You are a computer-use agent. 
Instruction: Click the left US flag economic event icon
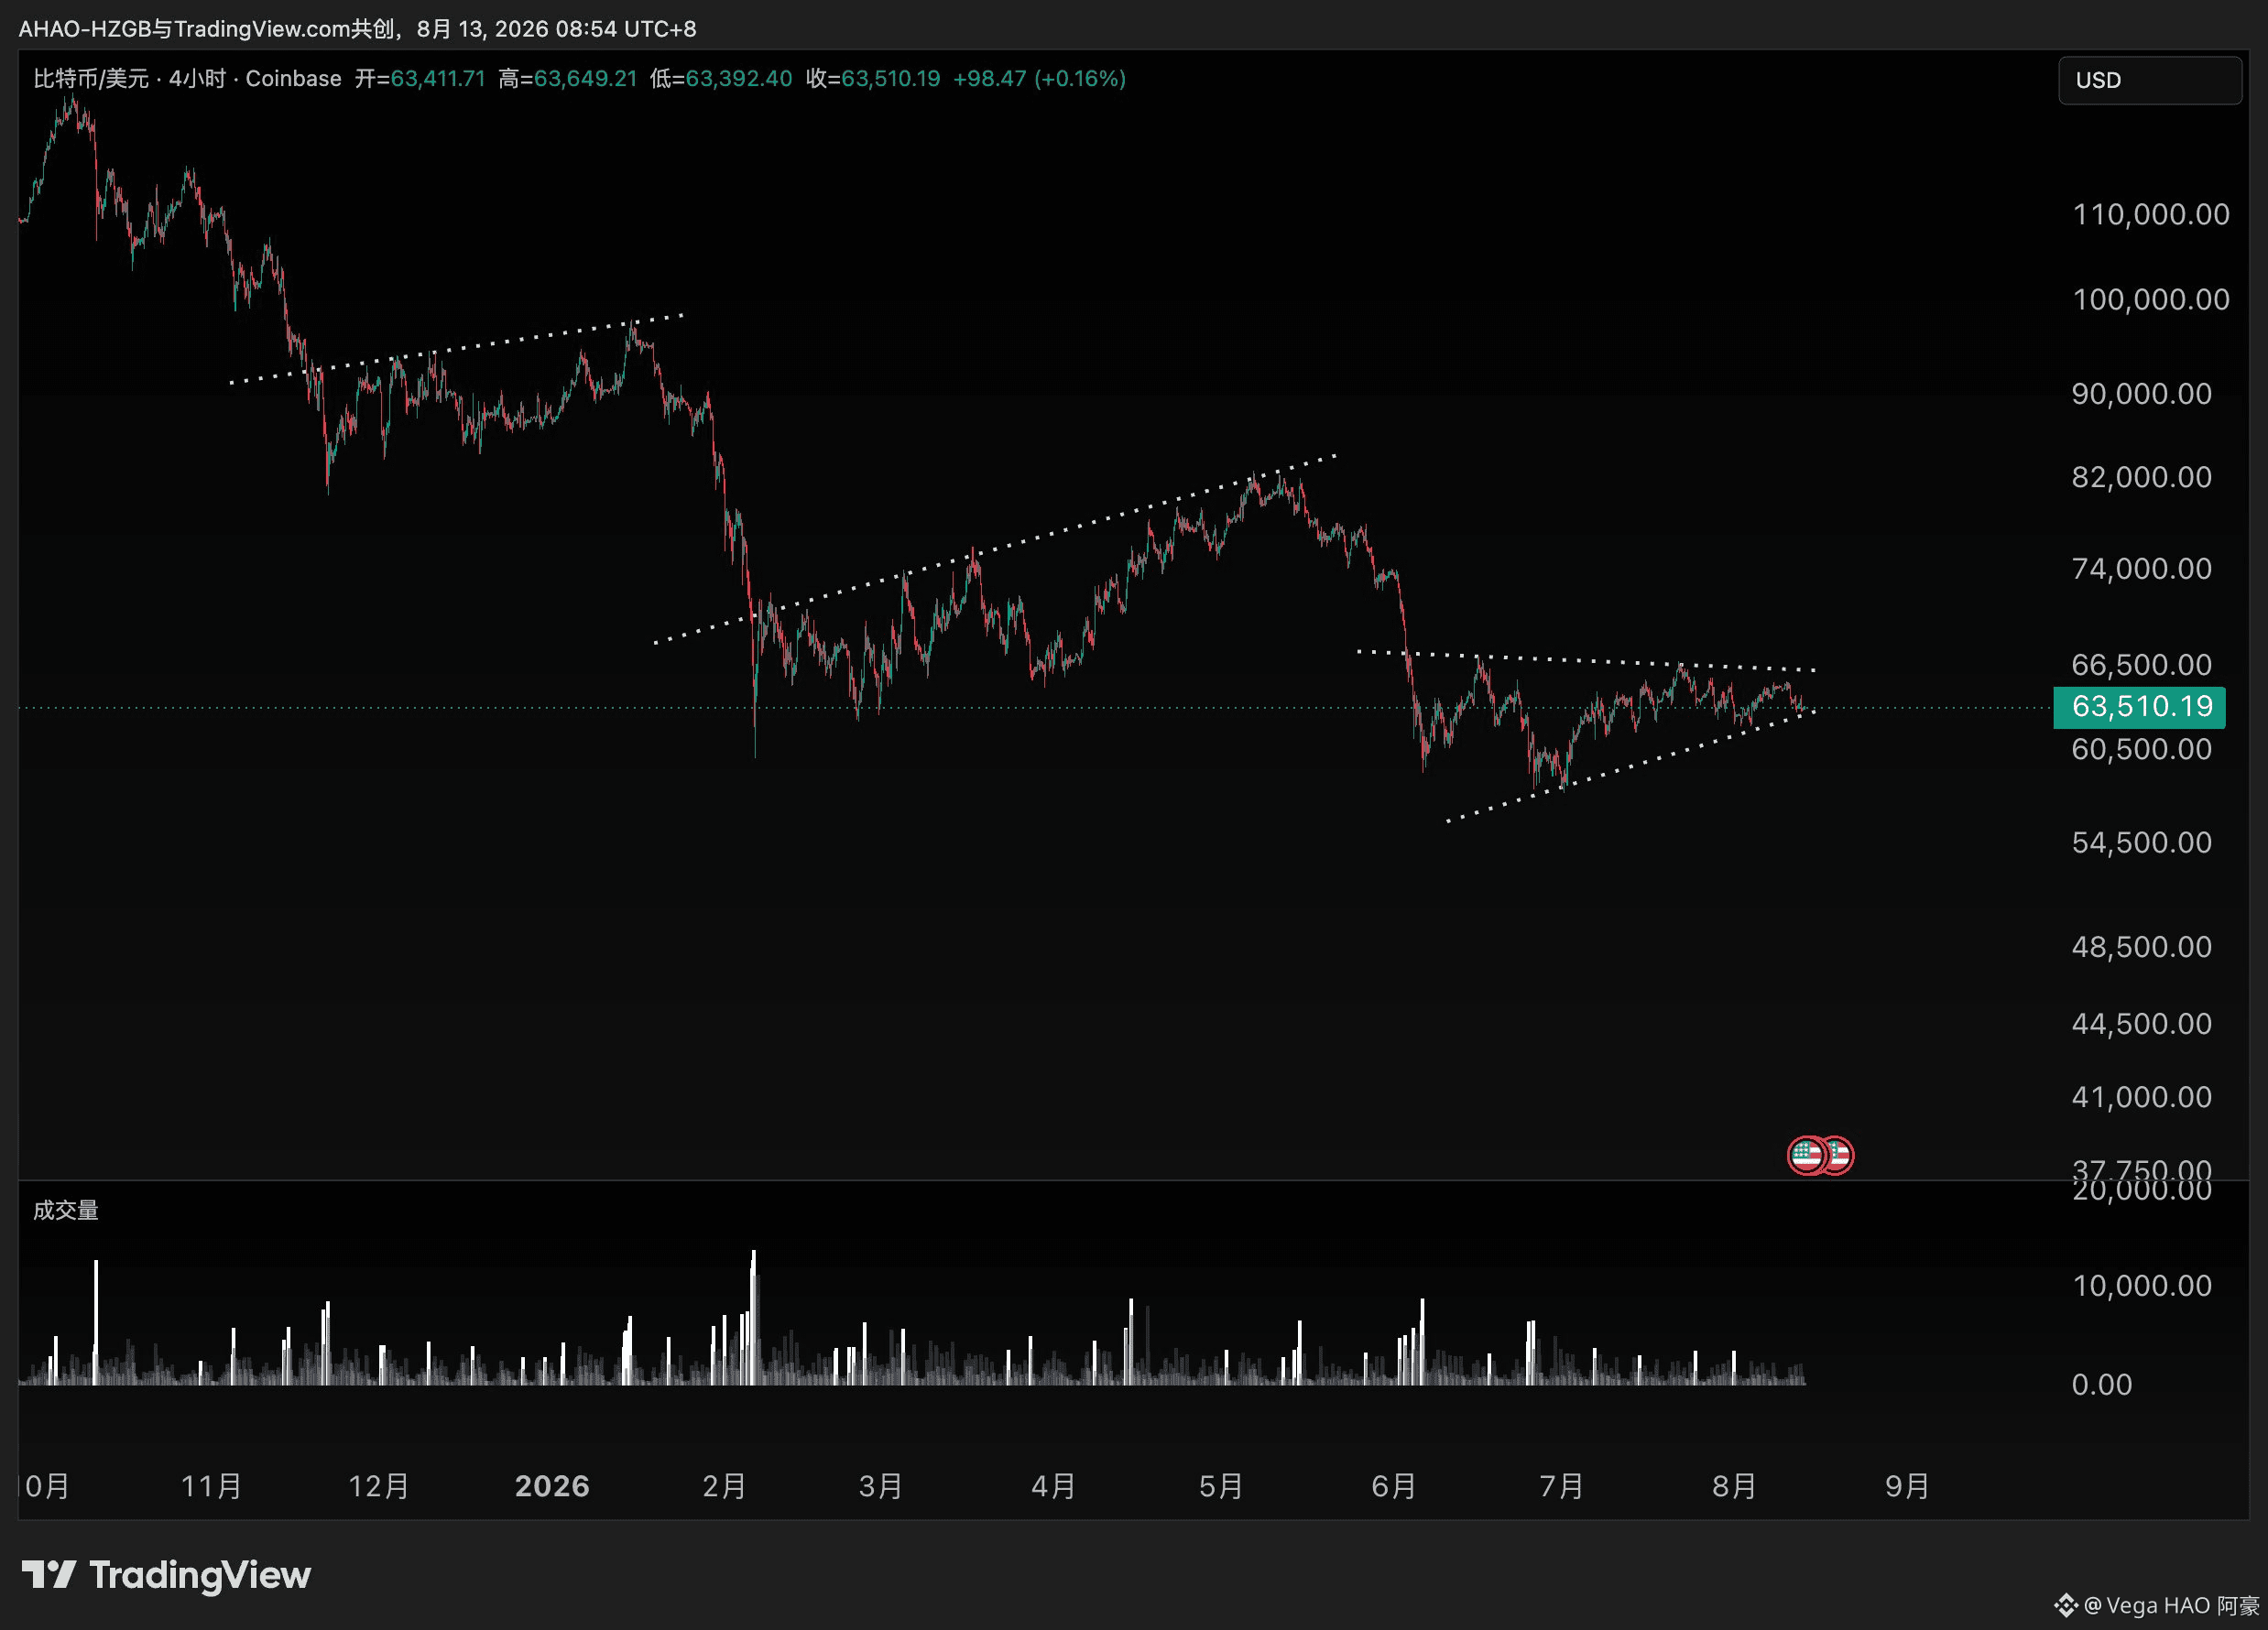1807,1155
